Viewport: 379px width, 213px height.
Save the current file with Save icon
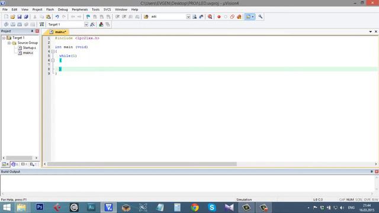20,17
